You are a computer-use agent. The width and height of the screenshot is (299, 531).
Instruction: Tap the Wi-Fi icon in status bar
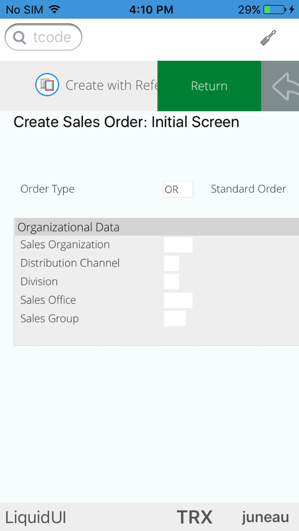54,9
